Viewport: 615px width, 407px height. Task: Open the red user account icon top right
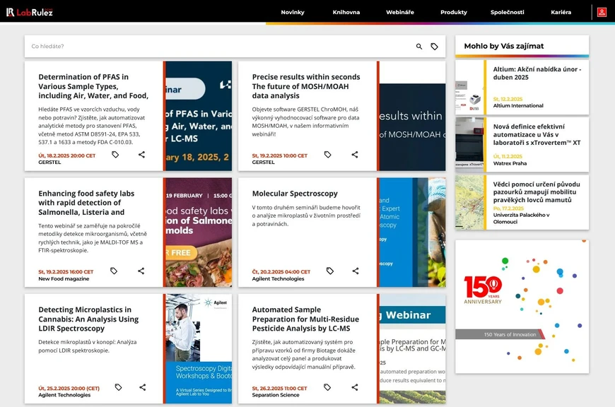pos(602,11)
